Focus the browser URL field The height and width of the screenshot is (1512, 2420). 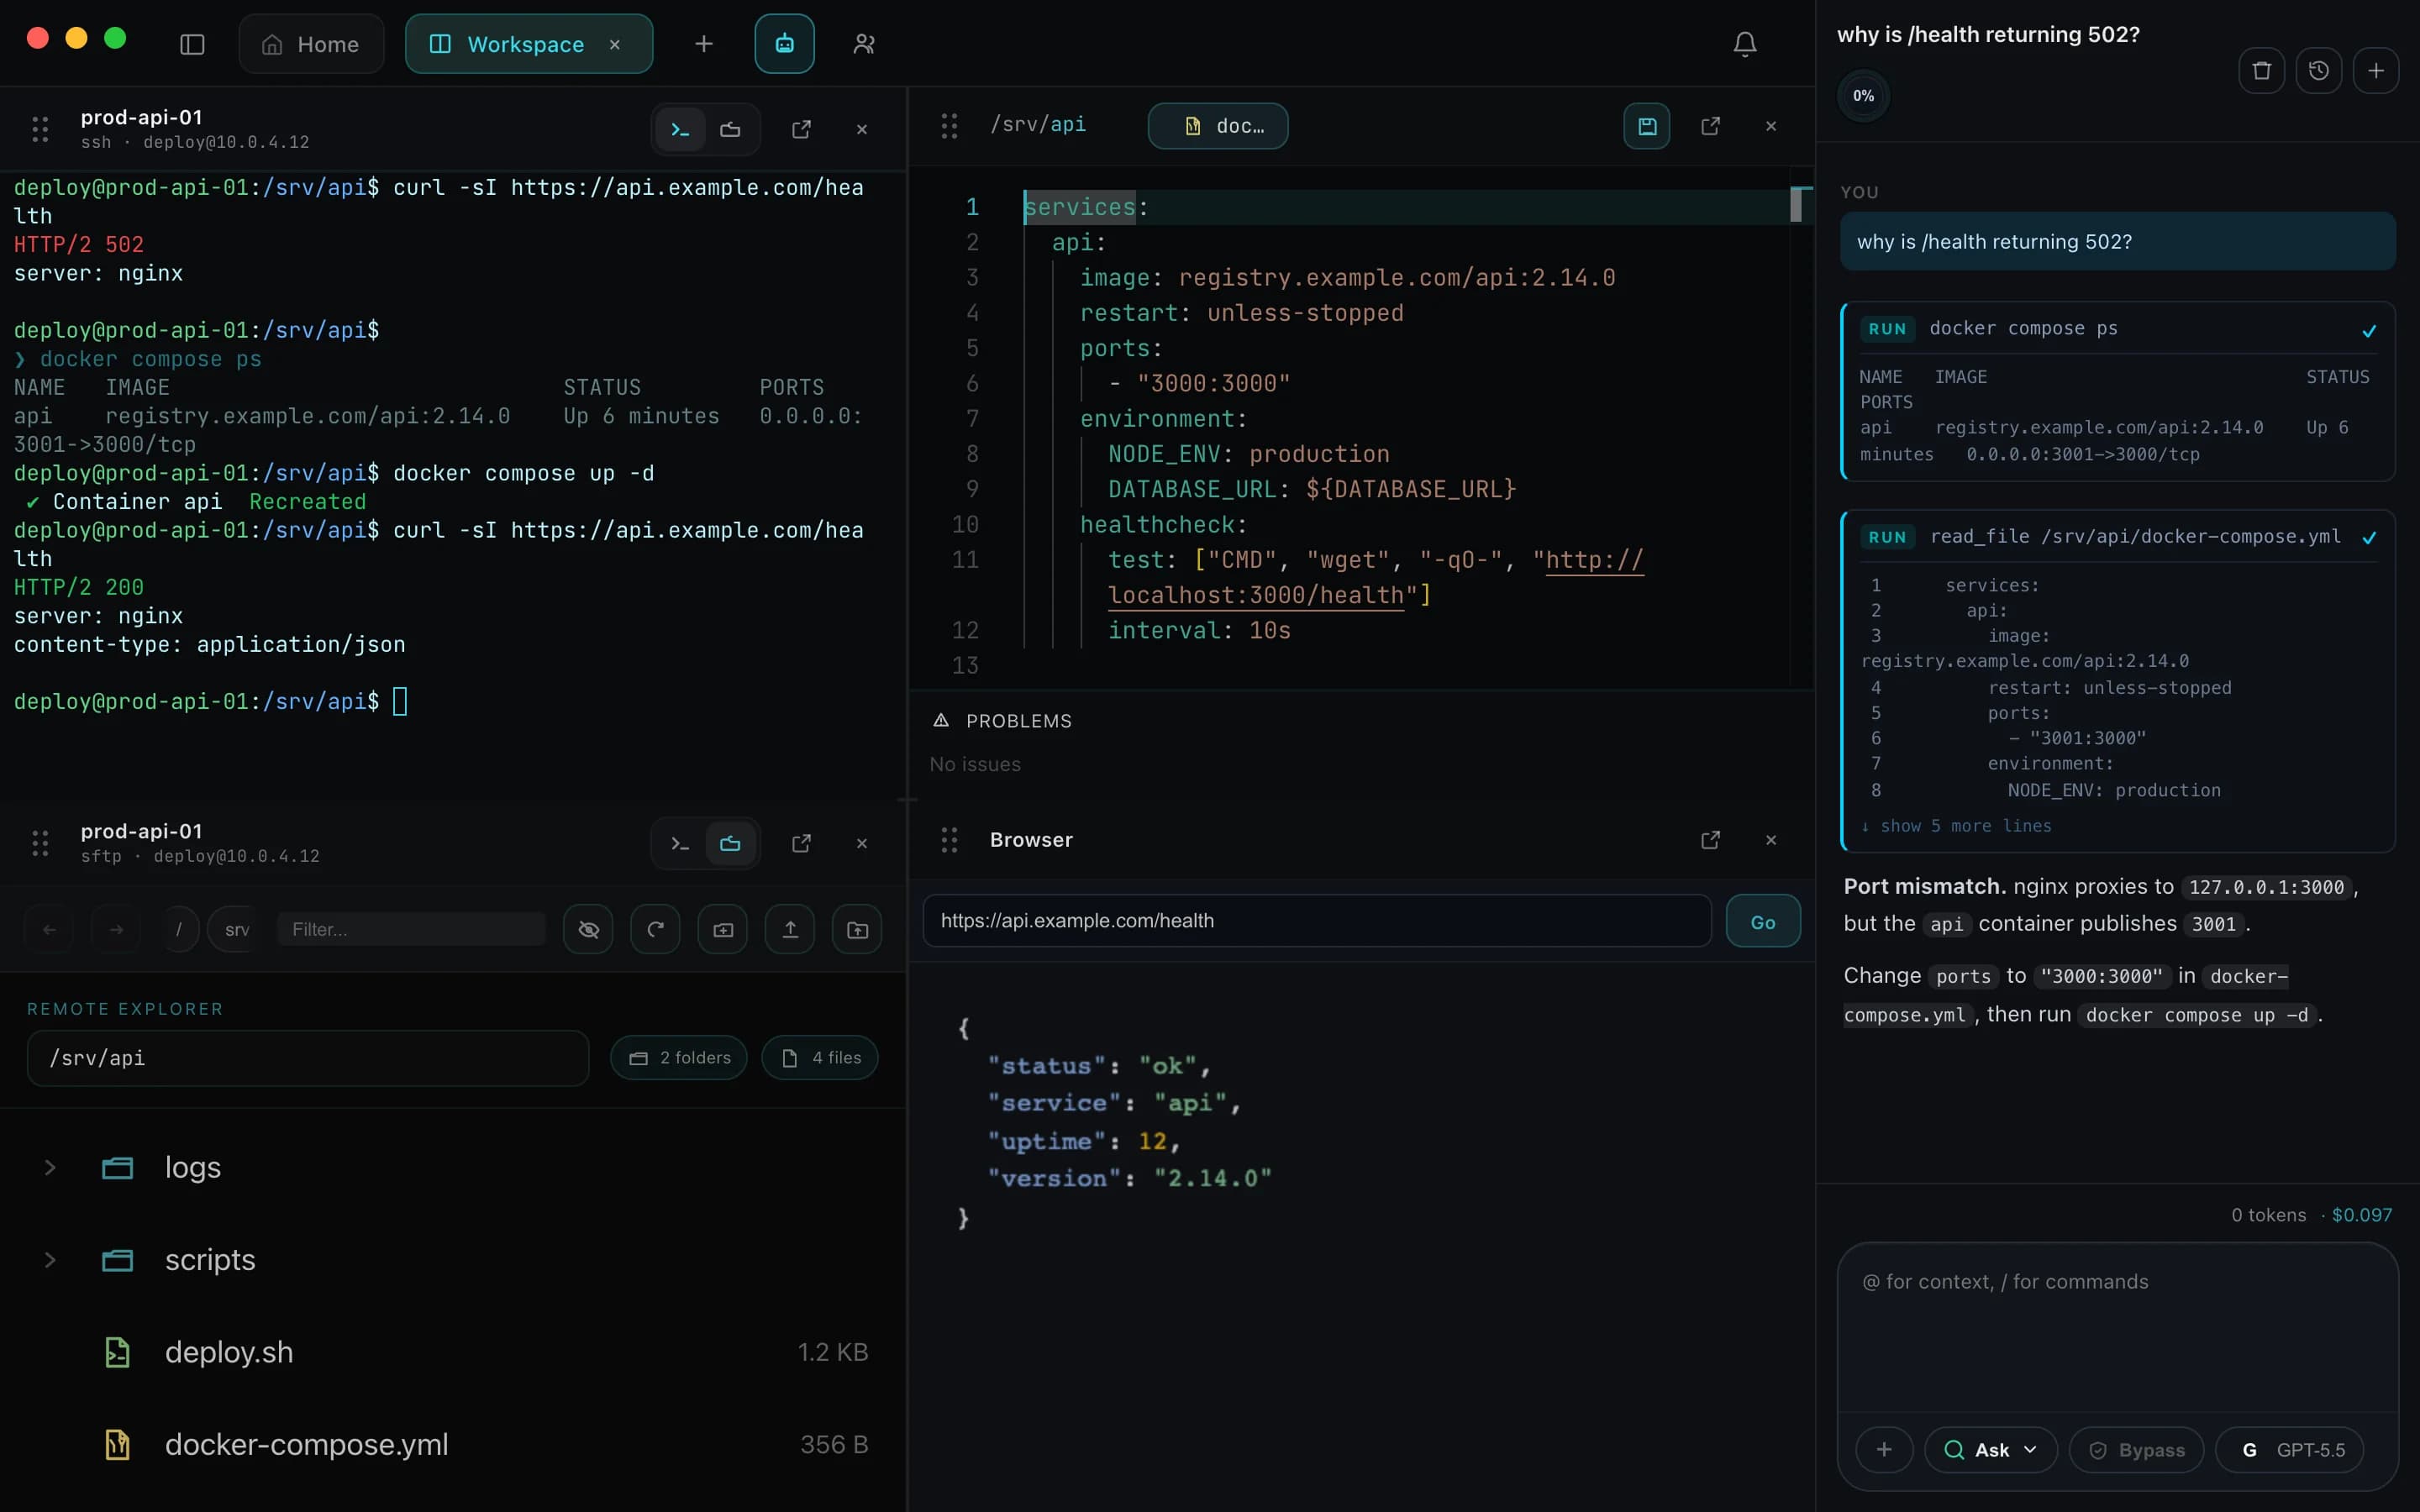(x=1317, y=921)
